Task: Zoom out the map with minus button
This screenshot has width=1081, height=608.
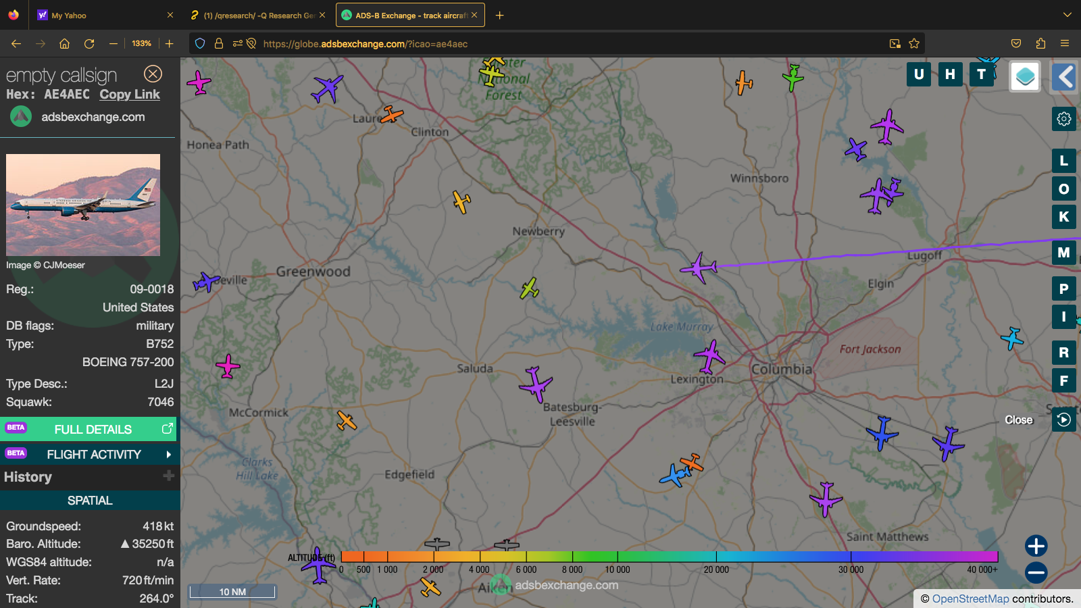Action: click(x=1036, y=573)
